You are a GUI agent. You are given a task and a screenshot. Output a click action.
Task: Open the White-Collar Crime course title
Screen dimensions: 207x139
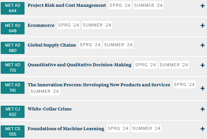(49, 109)
